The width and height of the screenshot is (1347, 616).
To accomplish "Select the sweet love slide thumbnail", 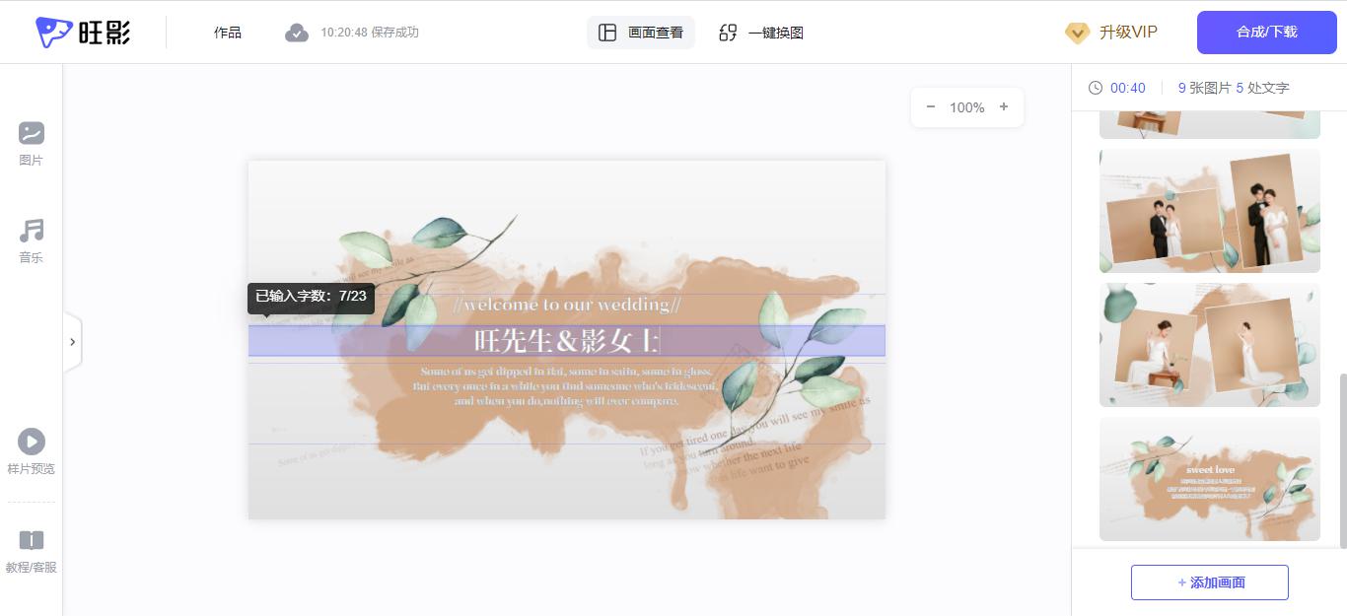I will click(x=1209, y=479).
